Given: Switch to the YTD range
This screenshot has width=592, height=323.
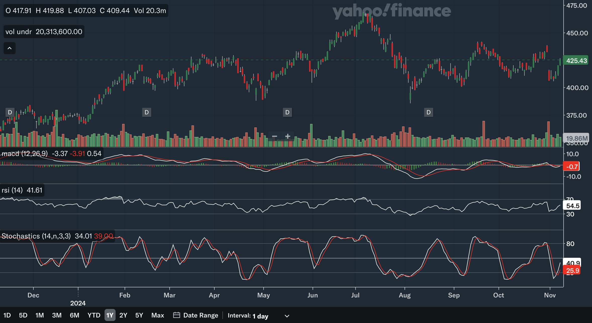Looking at the screenshot, I should (x=94, y=315).
